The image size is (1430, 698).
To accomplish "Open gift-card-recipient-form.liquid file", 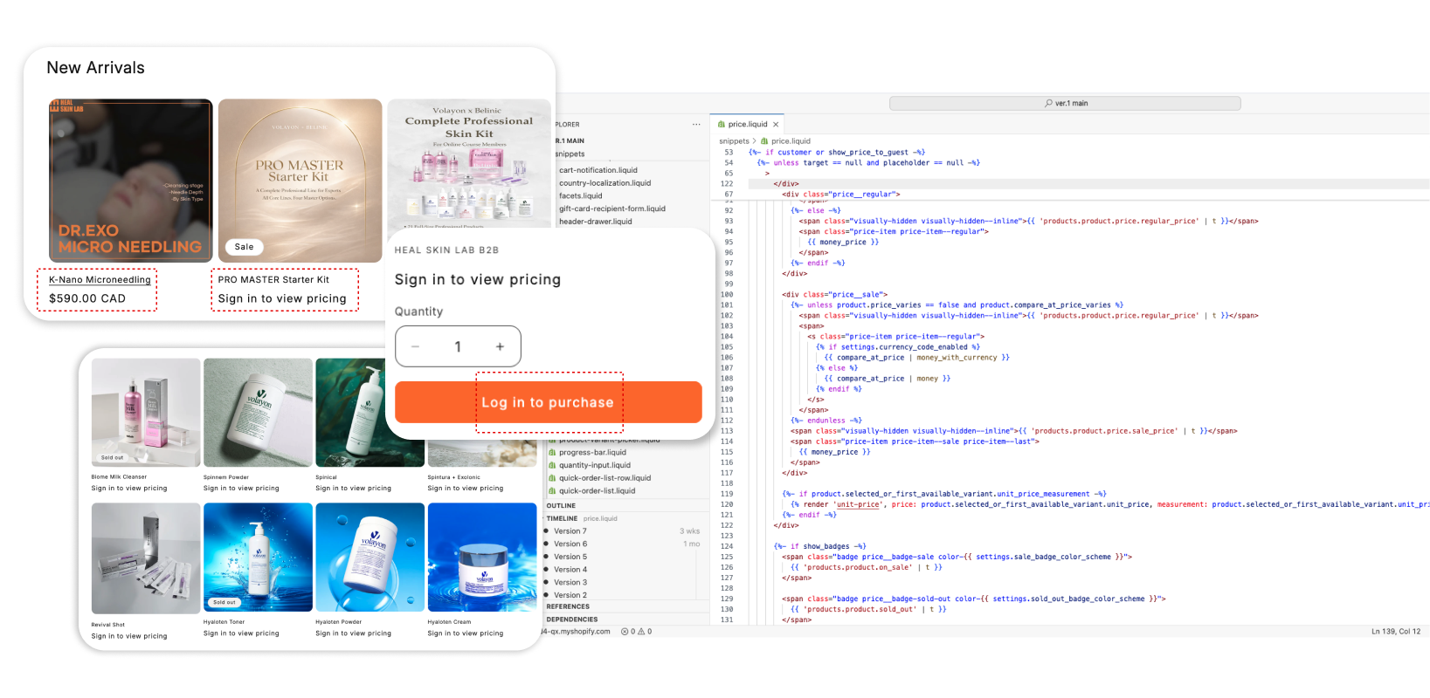I will click(x=612, y=209).
